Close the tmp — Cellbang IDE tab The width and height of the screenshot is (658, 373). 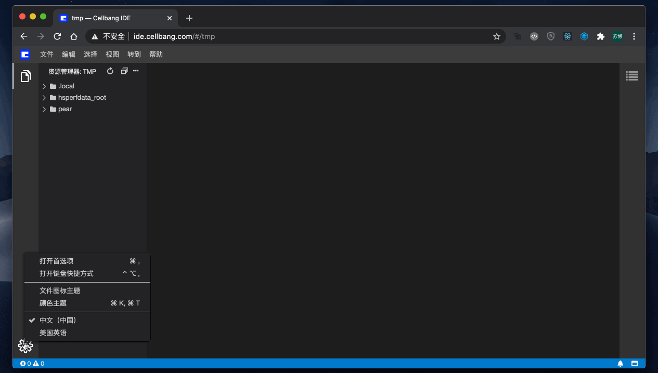click(170, 18)
